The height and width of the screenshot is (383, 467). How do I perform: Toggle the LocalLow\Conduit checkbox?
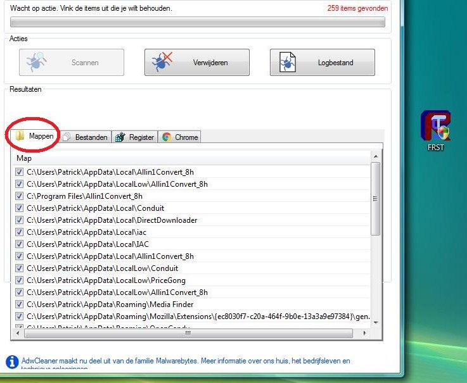point(20,268)
